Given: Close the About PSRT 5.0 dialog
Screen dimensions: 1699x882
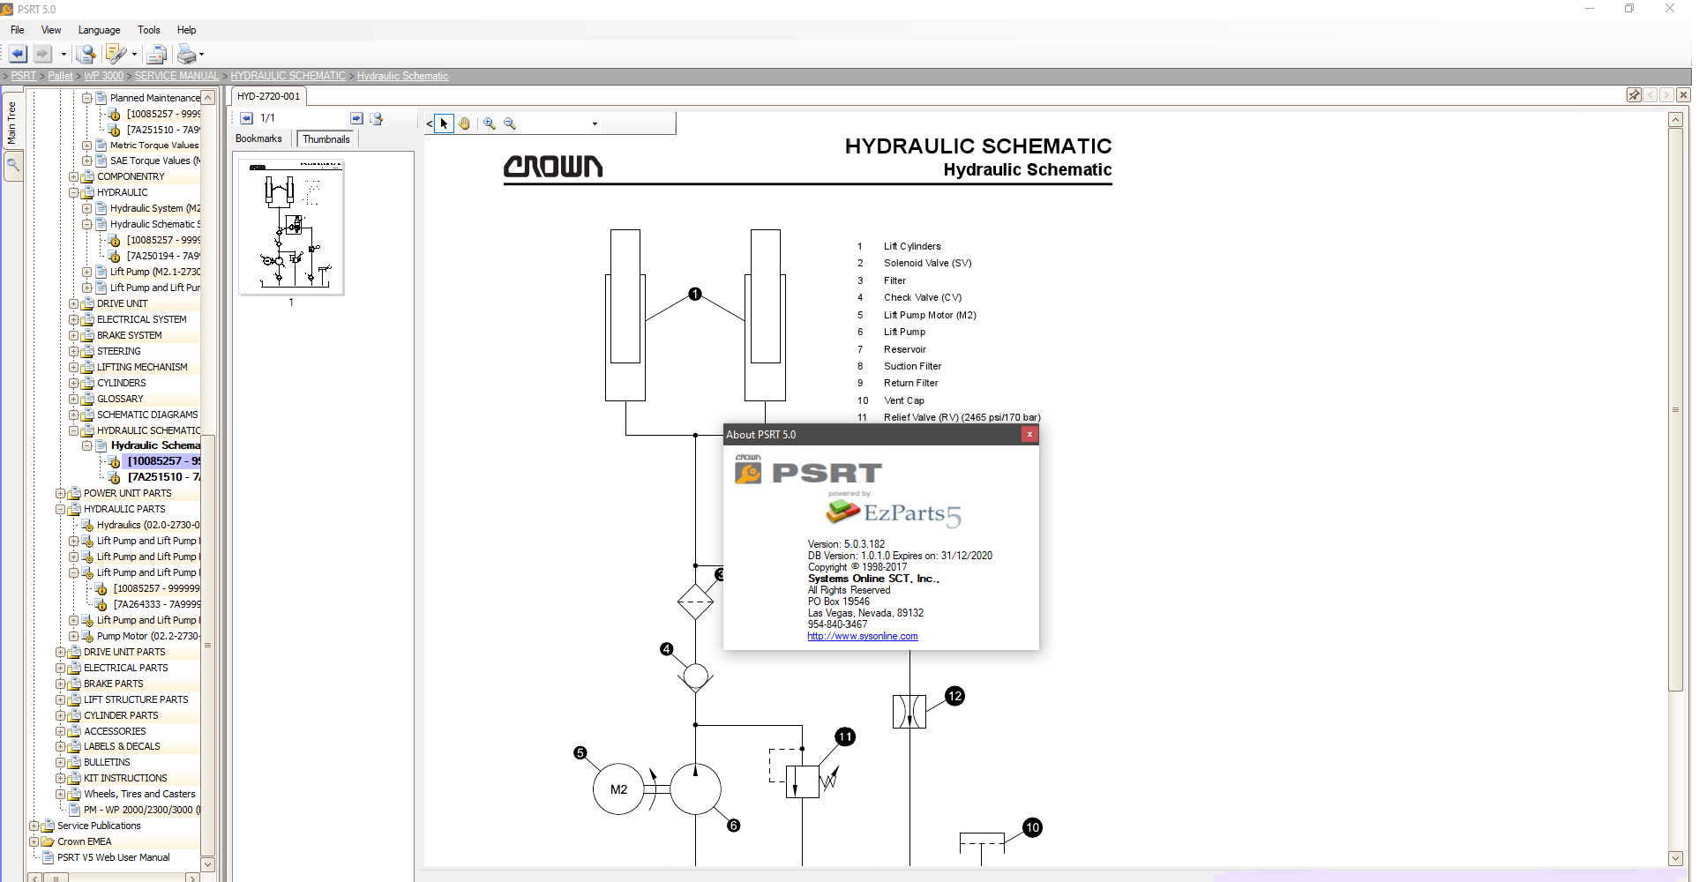Looking at the screenshot, I should click(x=1029, y=434).
